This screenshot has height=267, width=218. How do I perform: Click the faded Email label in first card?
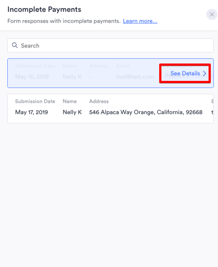click(123, 66)
